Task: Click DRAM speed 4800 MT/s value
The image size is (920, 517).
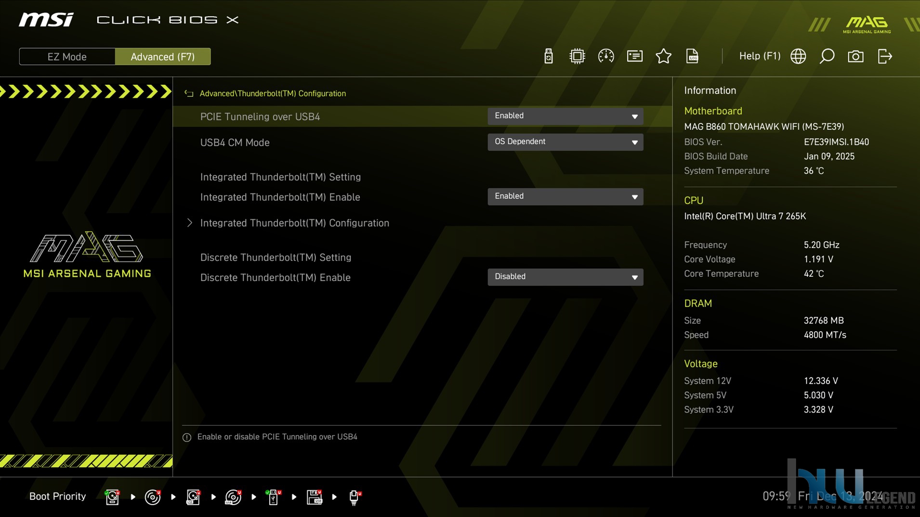Action: tap(825, 335)
